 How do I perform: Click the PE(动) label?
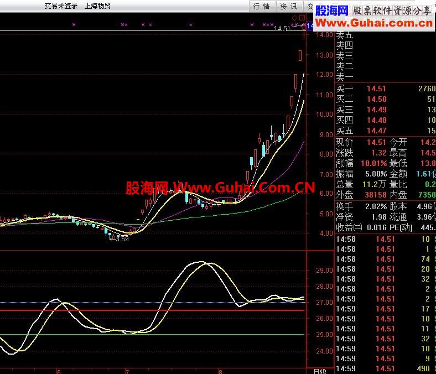[401, 228]
